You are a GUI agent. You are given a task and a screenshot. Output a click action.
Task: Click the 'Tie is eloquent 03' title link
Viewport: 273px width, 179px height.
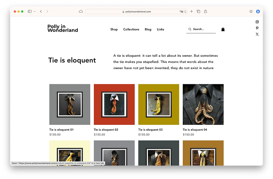pos(150,130)
